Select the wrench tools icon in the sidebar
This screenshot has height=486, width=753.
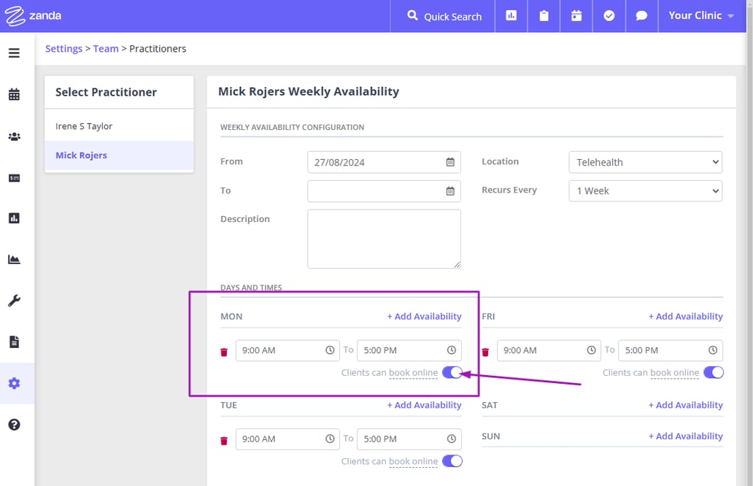(x=15, y=300)
